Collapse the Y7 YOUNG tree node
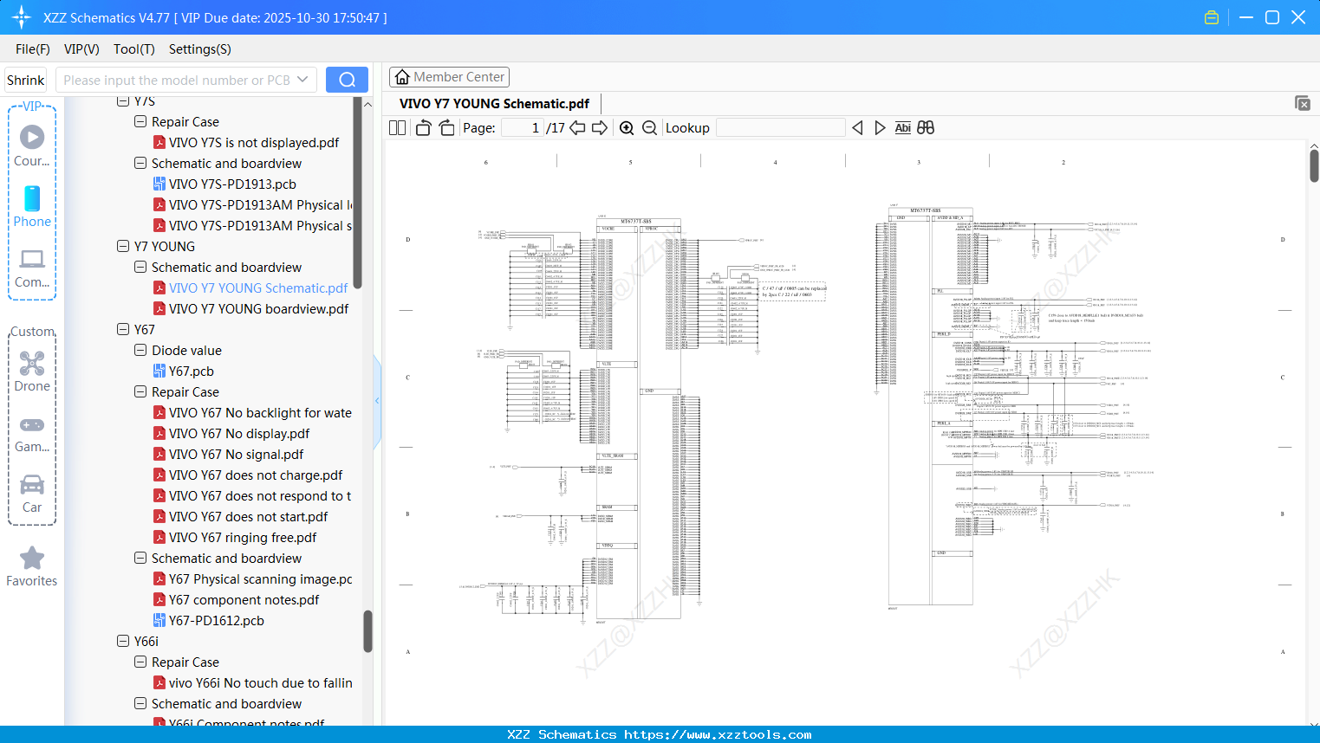 click(x=123, y=247)
